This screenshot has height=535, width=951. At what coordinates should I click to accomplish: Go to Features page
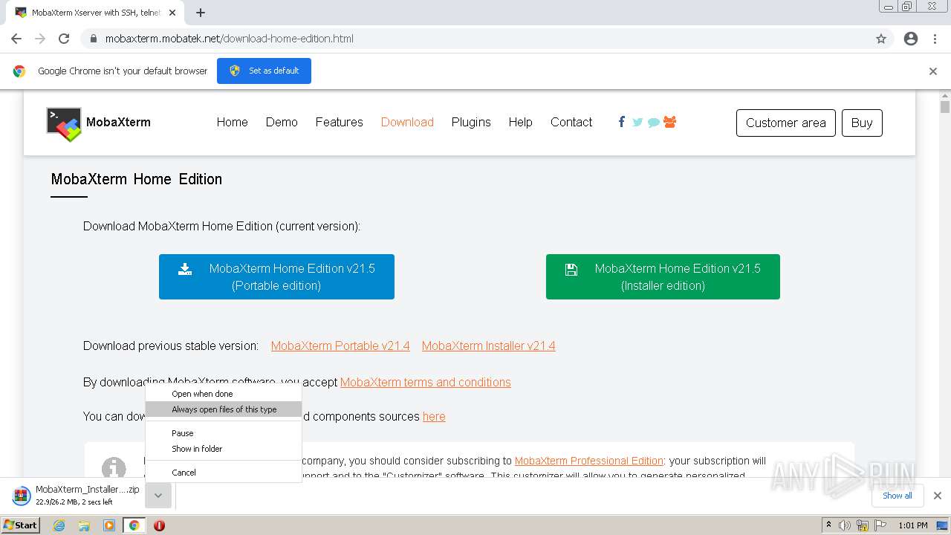click(339, 122)
